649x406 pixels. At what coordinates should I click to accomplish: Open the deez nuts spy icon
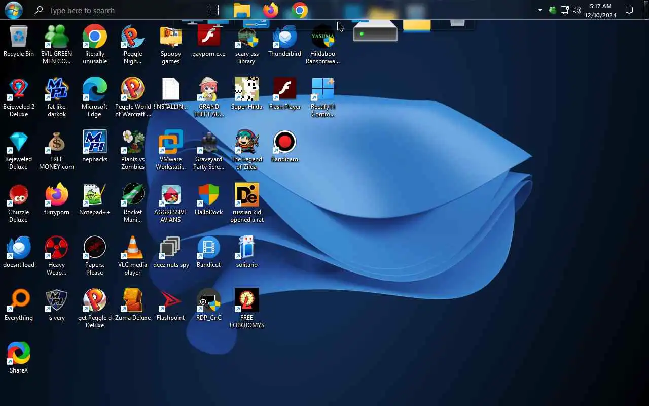pos(171,253)
